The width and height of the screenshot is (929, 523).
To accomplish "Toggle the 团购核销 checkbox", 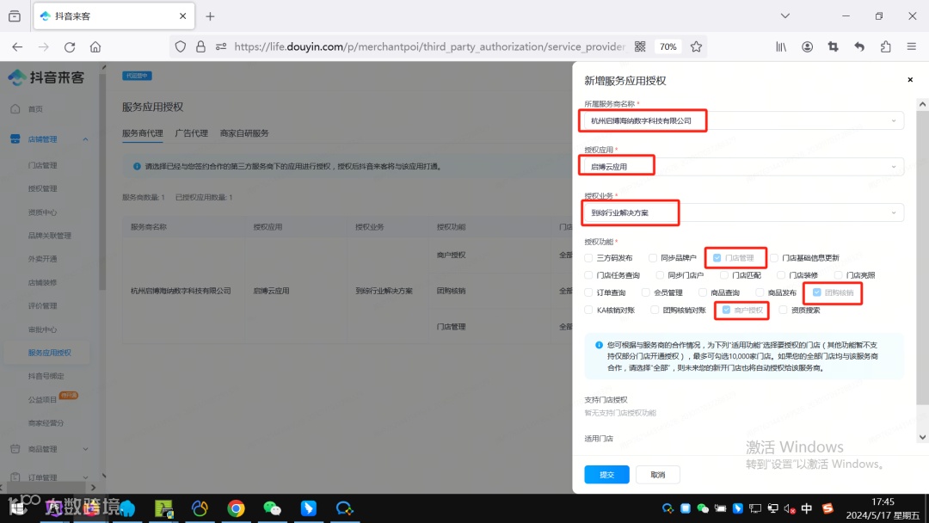I will coord(816,292).
